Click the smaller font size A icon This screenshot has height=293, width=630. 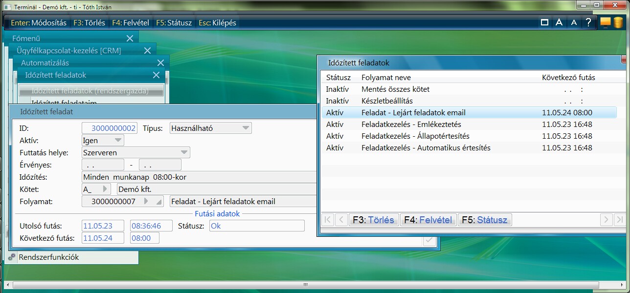pos(574,22)
